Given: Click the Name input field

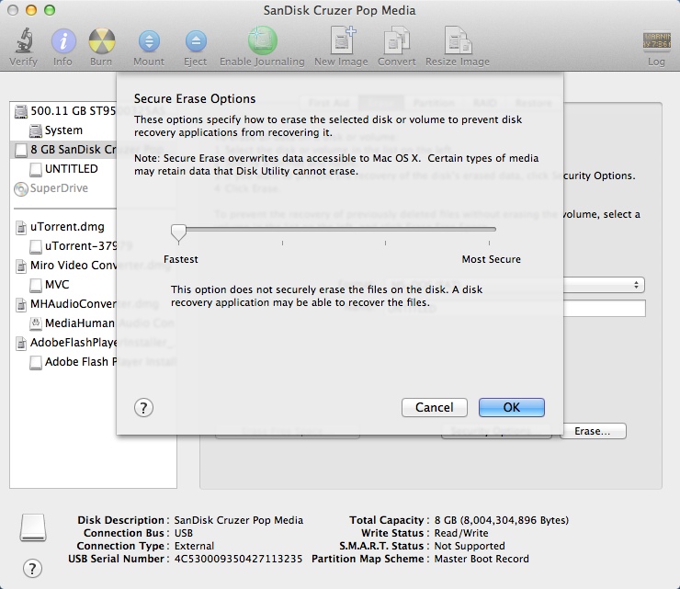Looking at the screenshot, I should tap(604, 309).
